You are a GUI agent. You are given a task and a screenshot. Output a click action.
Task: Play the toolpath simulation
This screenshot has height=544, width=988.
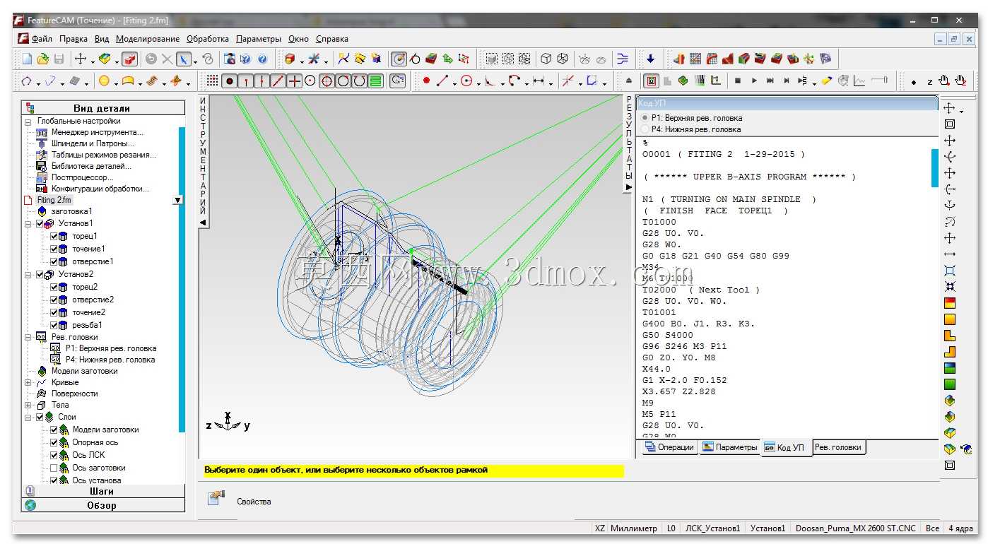(x=754, y=81)
